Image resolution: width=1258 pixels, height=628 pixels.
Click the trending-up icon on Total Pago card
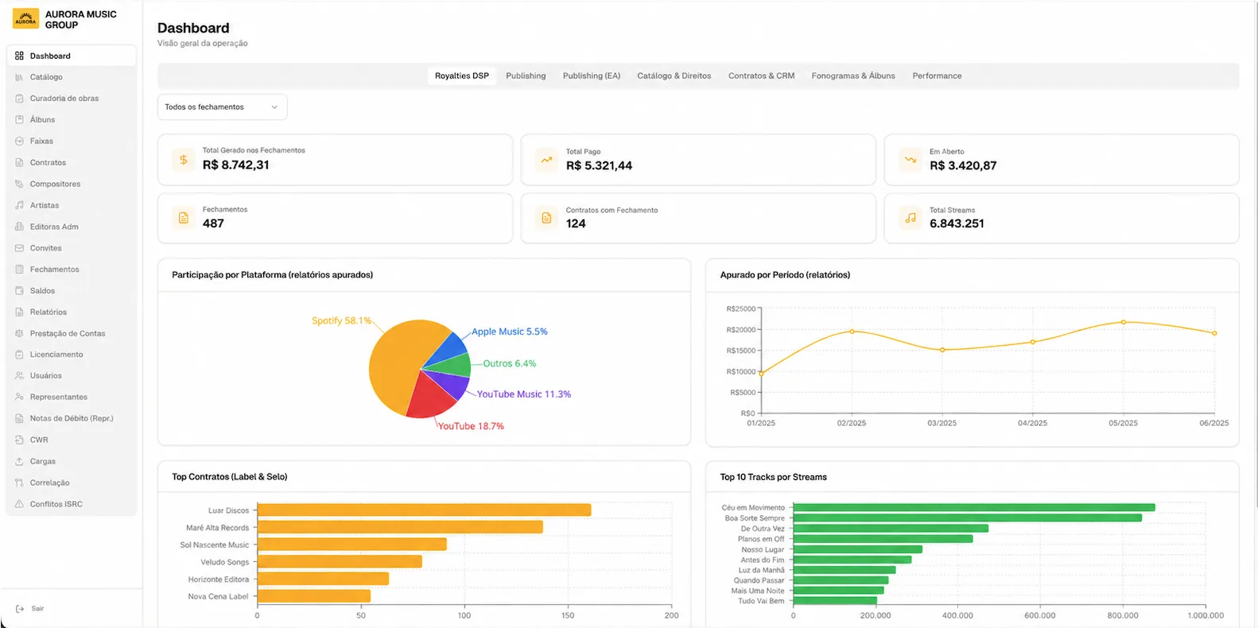click(546, 160)
